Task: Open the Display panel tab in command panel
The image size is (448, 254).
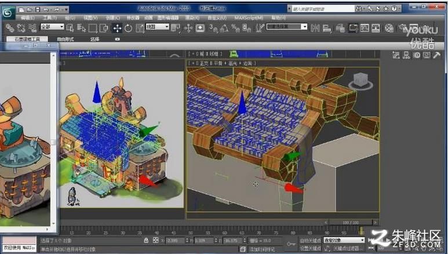Action: pos(427,55)
